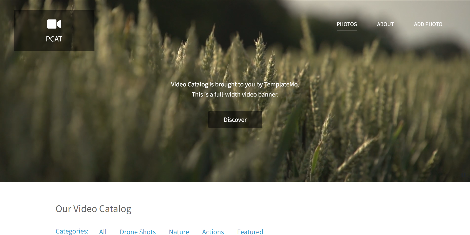The height and width of the screenshot is (235, 470).
Task: Click the video camera logo icon
Action: (54, 24)
